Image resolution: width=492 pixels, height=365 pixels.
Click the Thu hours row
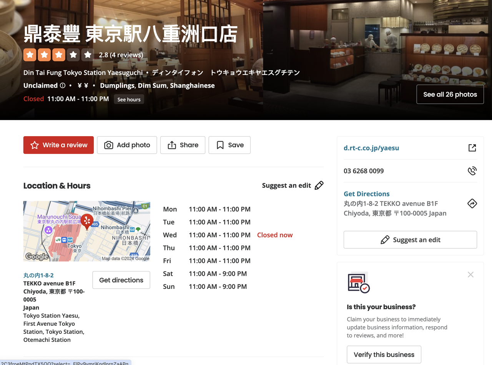[x=207, y=248]
